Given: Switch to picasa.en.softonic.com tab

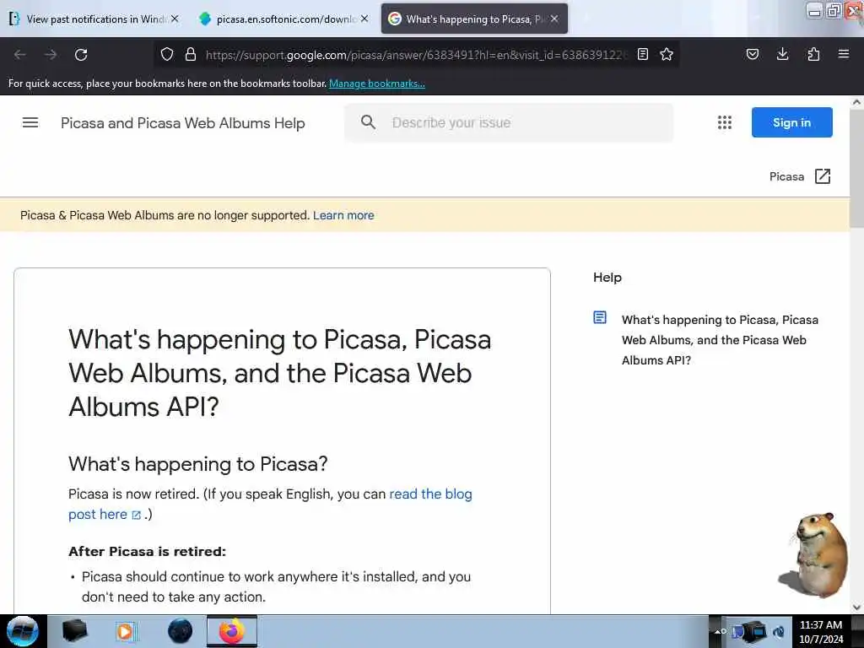Looking at the screenshot, I should coord(283,19).
